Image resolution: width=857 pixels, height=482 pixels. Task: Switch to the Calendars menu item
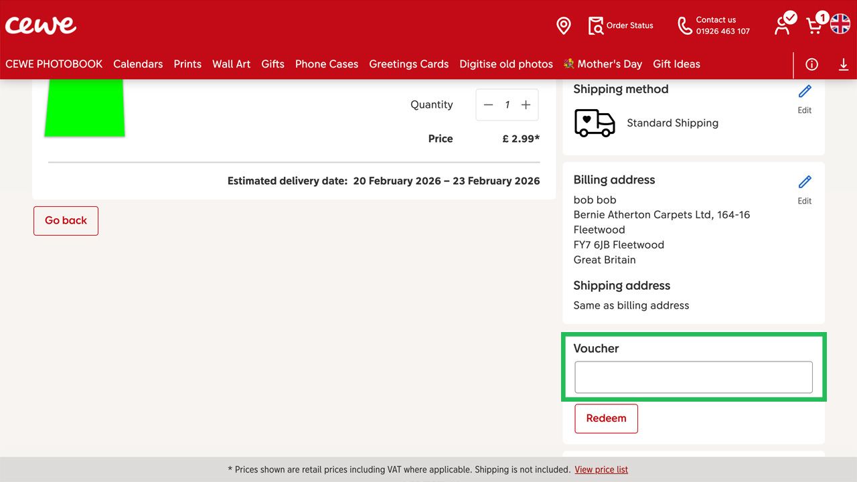pos(138,64)
